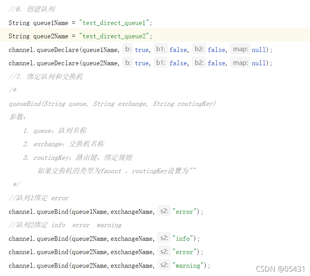Click the 'b2:' hint in queue1Name queueDeclare

[x=199, y=49]
